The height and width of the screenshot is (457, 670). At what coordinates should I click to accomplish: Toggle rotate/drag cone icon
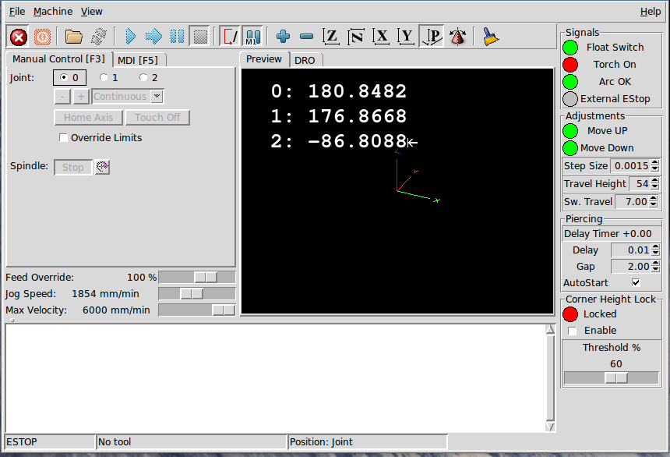pos(457,37)
